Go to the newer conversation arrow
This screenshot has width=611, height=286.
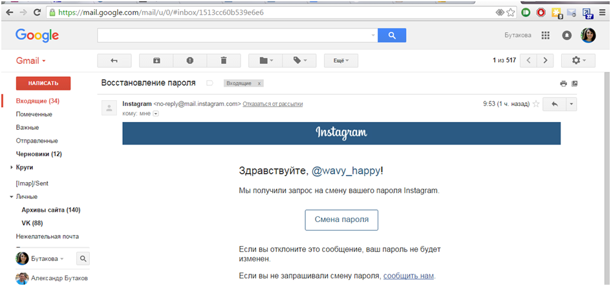click(528, 61)
